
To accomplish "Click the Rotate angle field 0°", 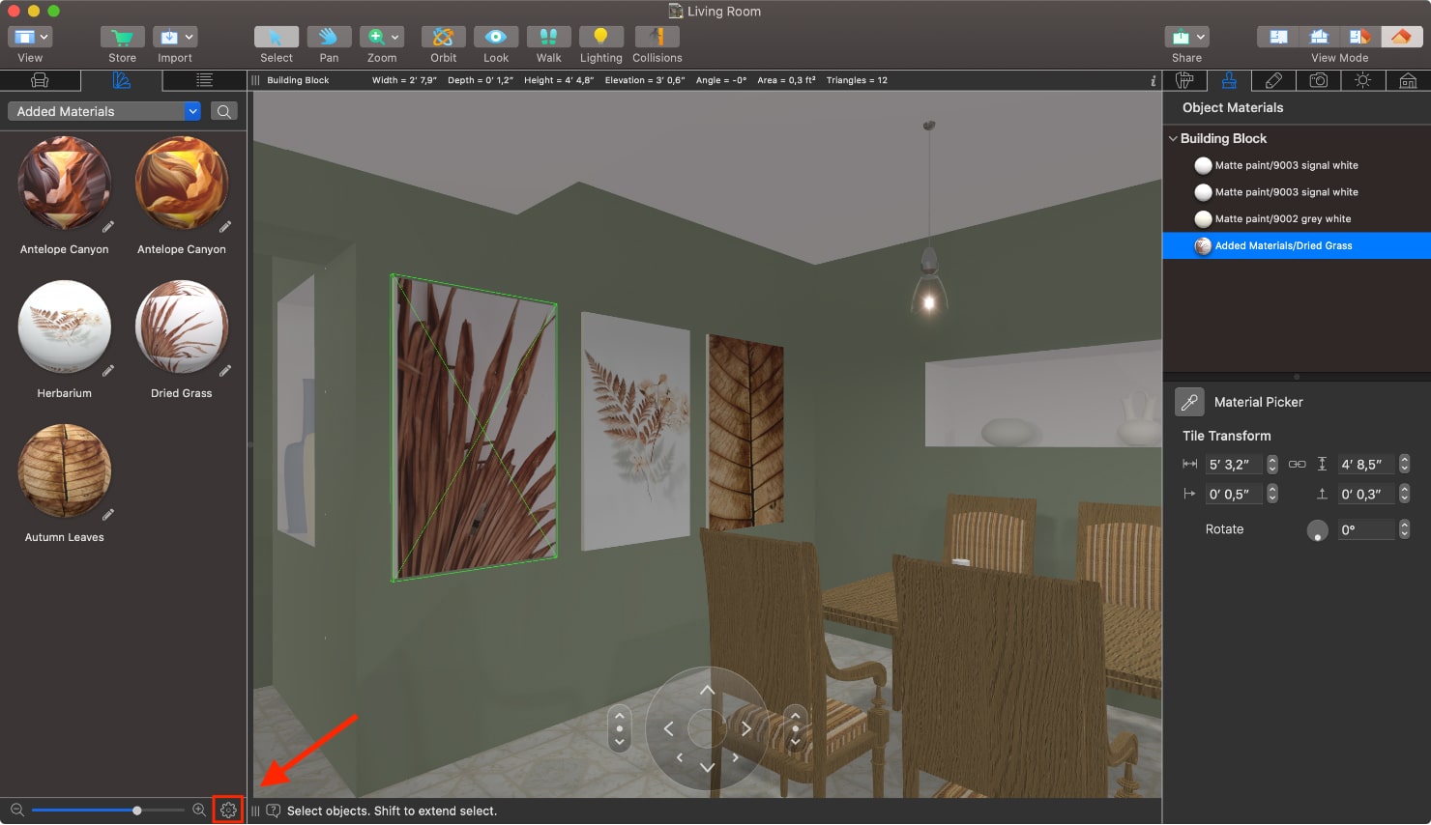I will coord(1366,529).
